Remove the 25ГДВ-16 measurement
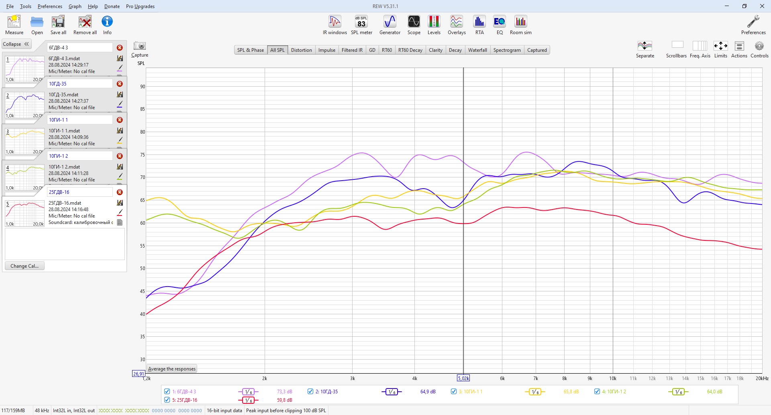Image resolution: width=771 pixels, height=415 pixels. (120, 192)
